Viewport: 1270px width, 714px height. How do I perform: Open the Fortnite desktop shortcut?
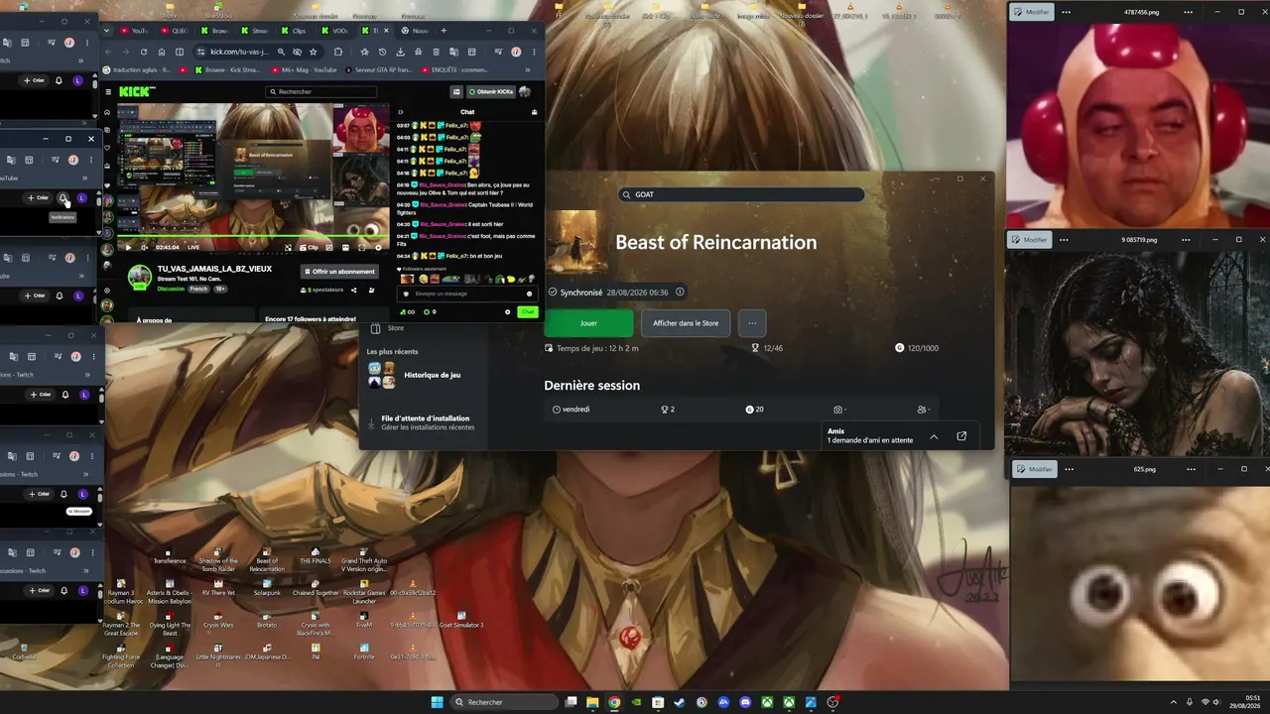pyautogui.click(x=364, y=651)
